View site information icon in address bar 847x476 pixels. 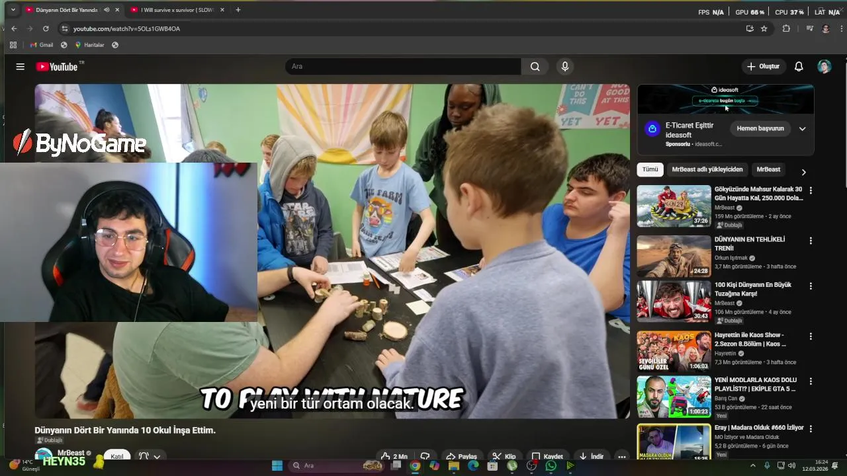(64, 28)
